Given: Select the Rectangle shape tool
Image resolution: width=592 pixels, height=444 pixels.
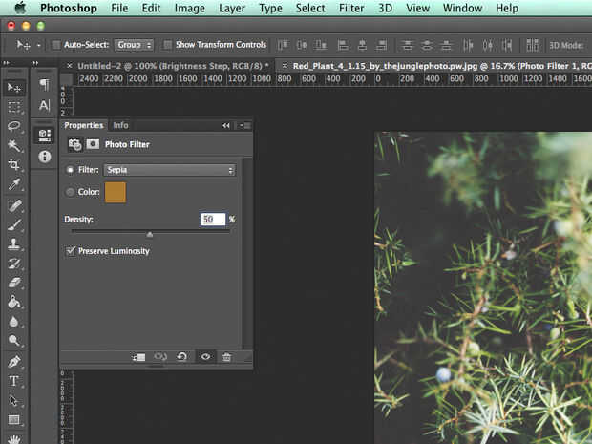Looking at the screenshot, I should (x=14, y=420).
